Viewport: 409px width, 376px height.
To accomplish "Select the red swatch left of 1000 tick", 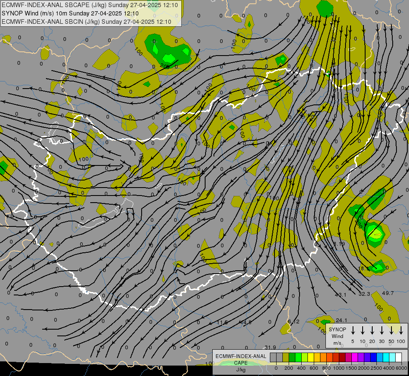I will (336, 357).
